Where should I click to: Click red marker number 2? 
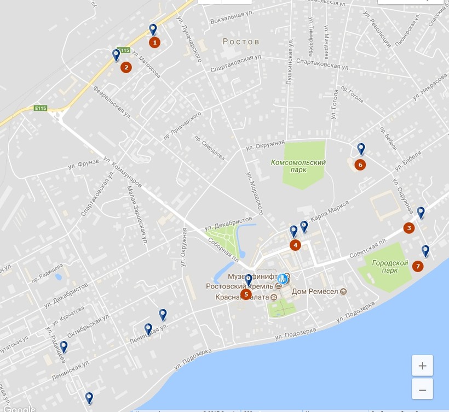(126, 67)
